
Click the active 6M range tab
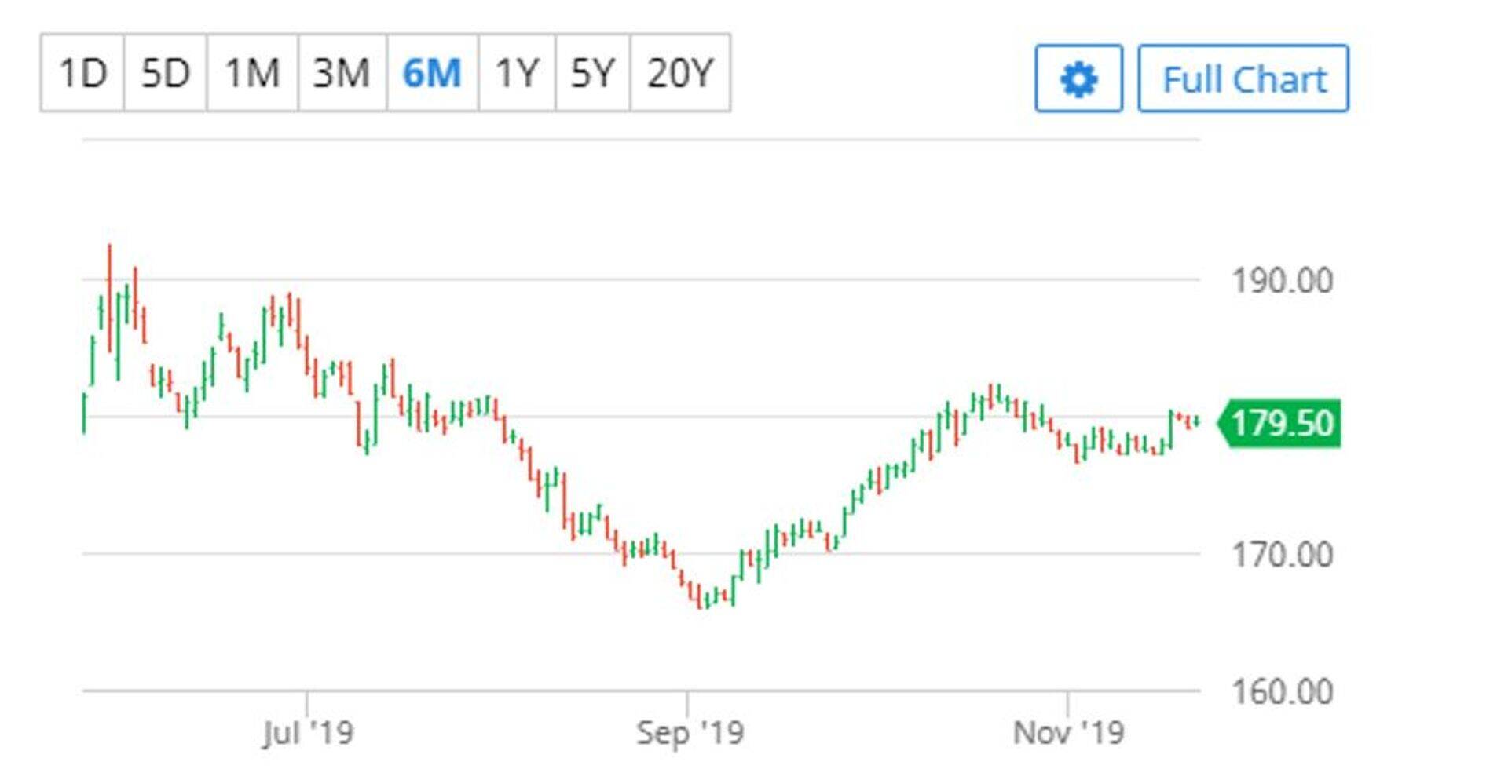[432, 73]
